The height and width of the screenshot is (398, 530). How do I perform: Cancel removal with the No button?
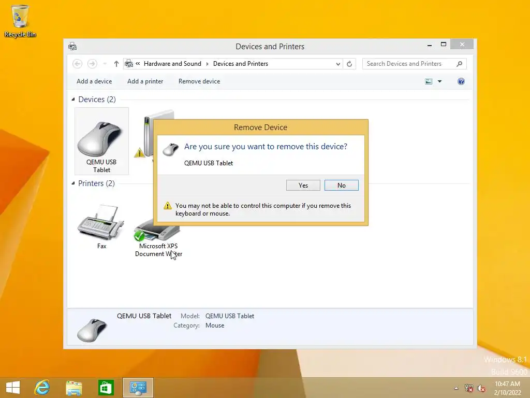(341, 185)
